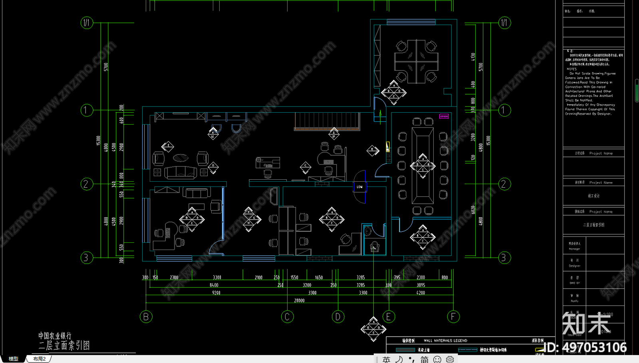Switch to the 模型 model tab
The image size is (639, 363).
tap(13, 359)
